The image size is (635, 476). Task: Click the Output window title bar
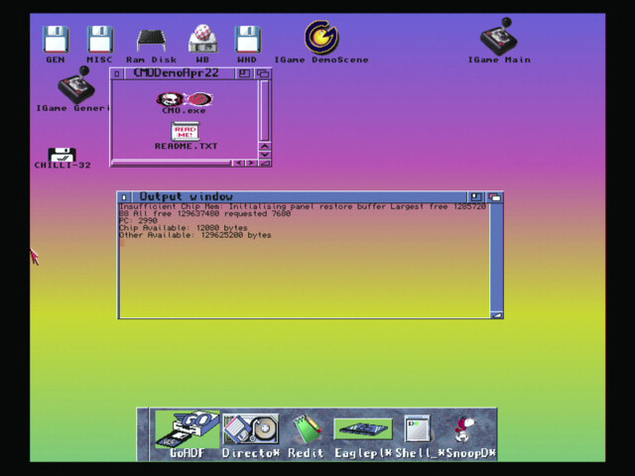tap(300, 197)
